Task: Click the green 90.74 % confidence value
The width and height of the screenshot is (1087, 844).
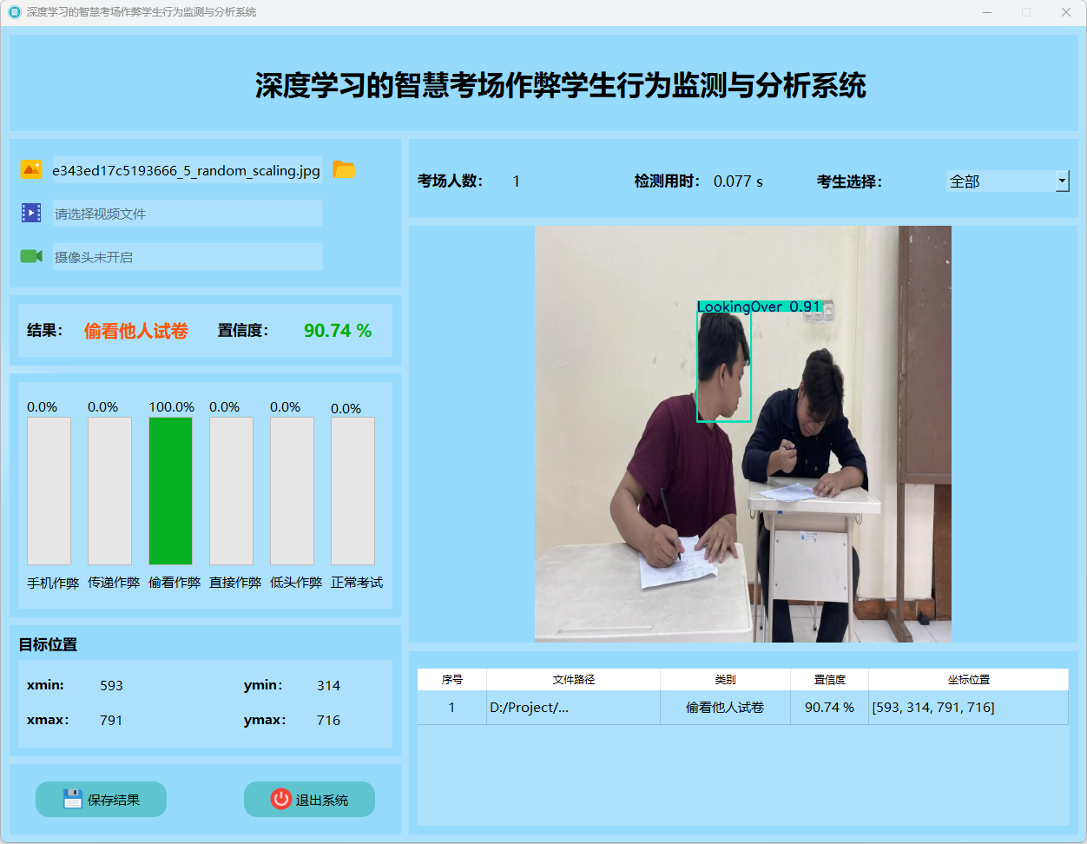Action: pyautogui.click(x=338, y=331)
